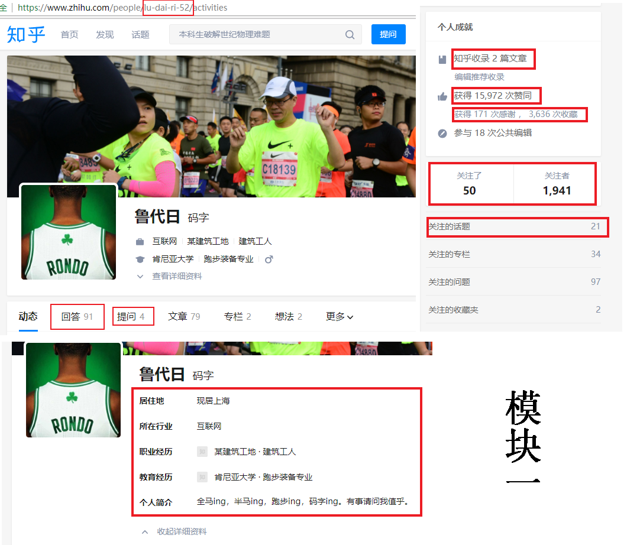The height and width of the screenshot is (545, 627).
Task: Open the 话题 menu item
Action: click(140, 34)
